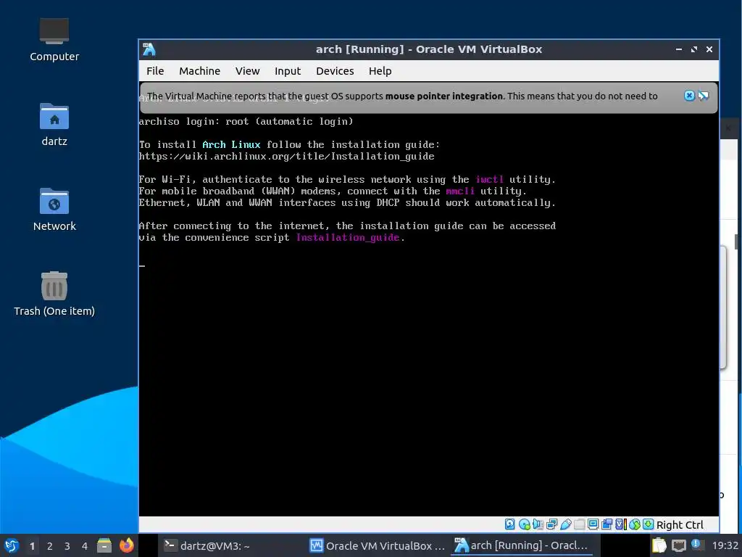Switch to Oracle VM VirtualBox Manager taskbar entry
The height and width of the screenshot is (557, 742).
coord(377,545)
